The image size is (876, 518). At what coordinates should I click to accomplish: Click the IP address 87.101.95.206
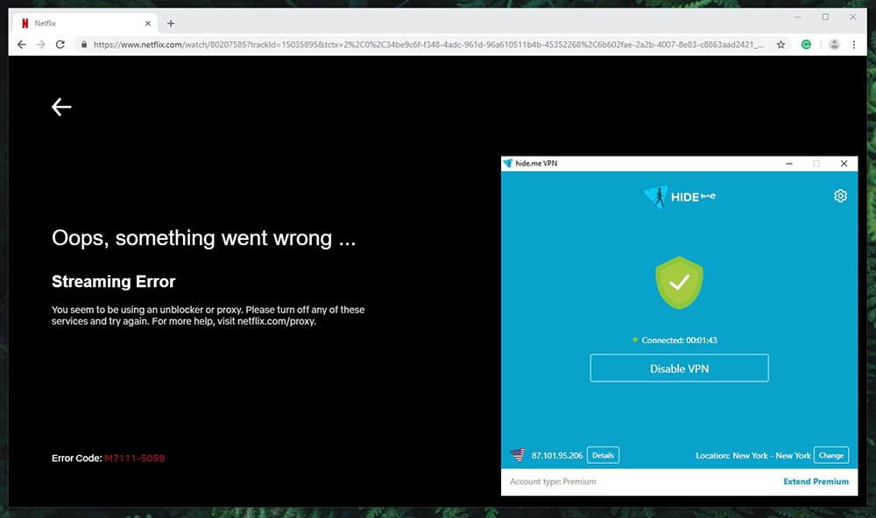(x=557, y=456)
